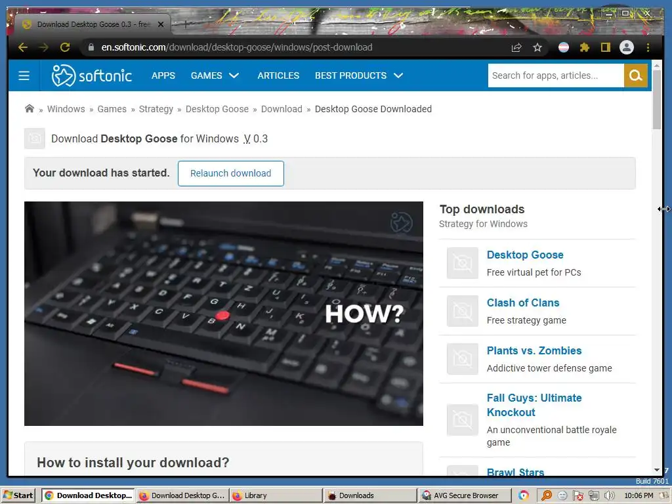Click the scrollbar down arrow
672x504 pixels.
tap(656, 470)
